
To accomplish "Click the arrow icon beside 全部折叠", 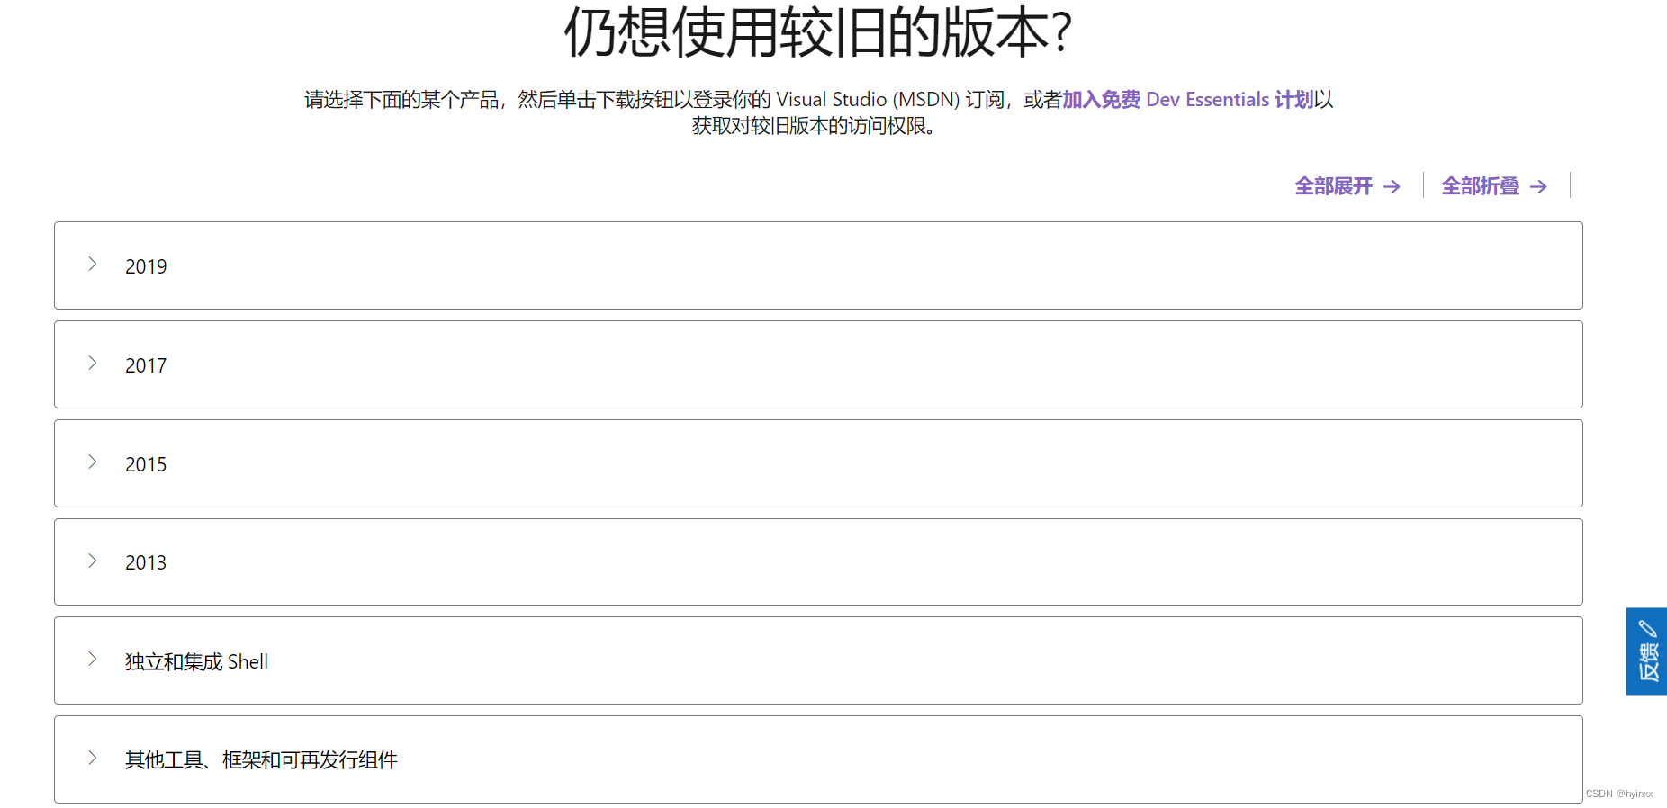I will (x=1538, y=186).
